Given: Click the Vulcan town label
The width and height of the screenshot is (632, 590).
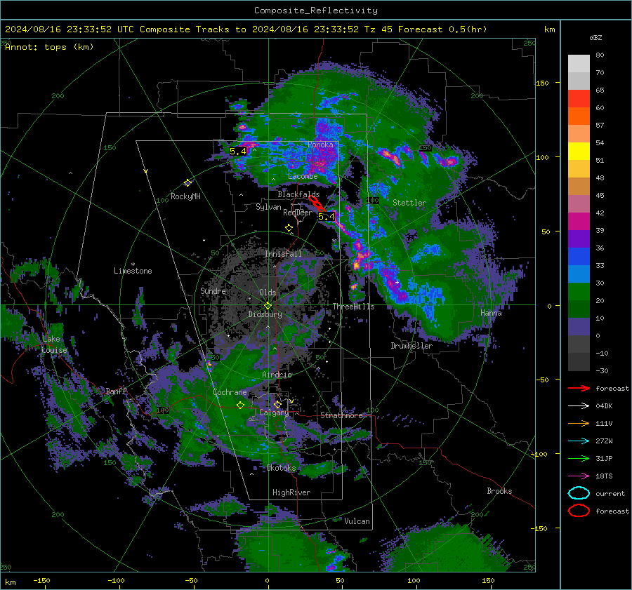Looking at the screenshot, I should click(x=357, y=521).
